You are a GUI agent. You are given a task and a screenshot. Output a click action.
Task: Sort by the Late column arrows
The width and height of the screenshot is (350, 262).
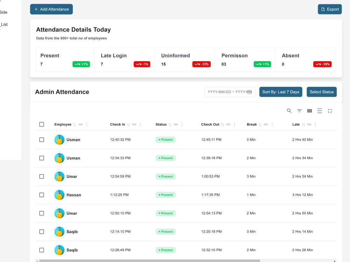[x=303, y=125]
